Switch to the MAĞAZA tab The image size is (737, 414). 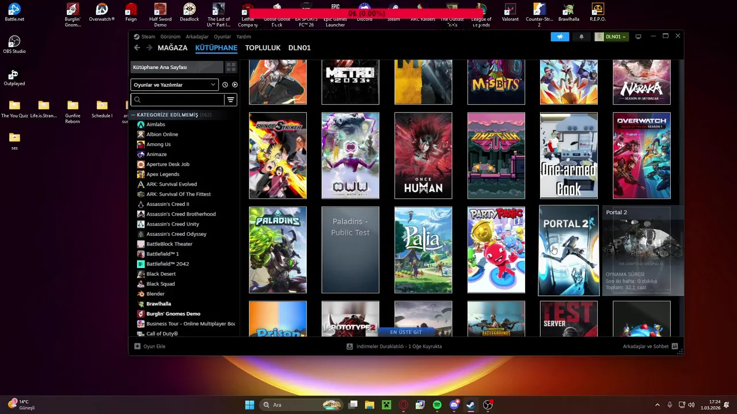(173, 48)
